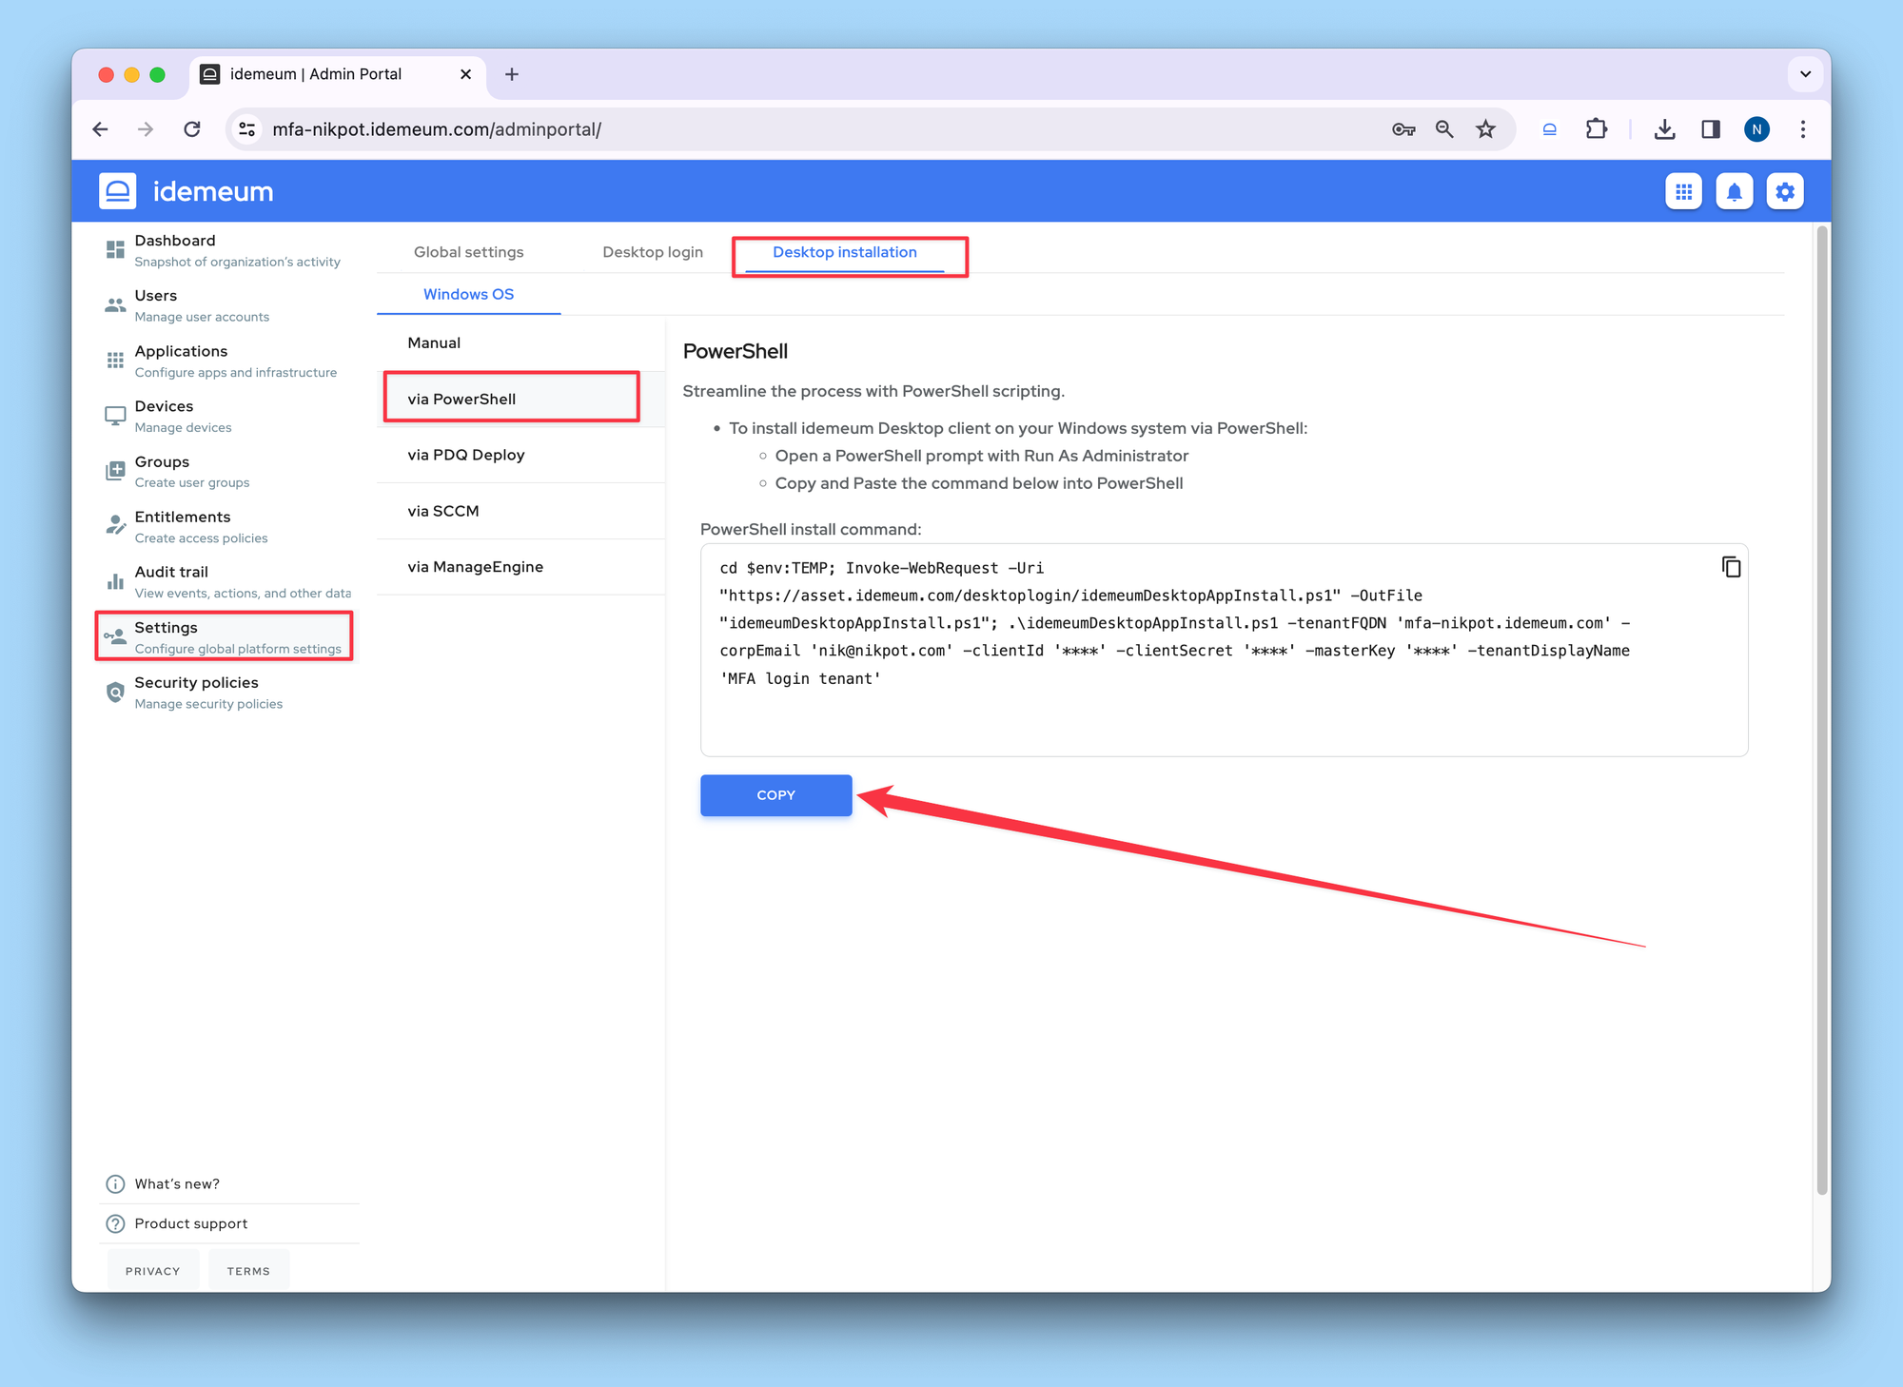Click the Dashboard sidebar icon
The image size is (1903, 1387).
tap(115, 249)
